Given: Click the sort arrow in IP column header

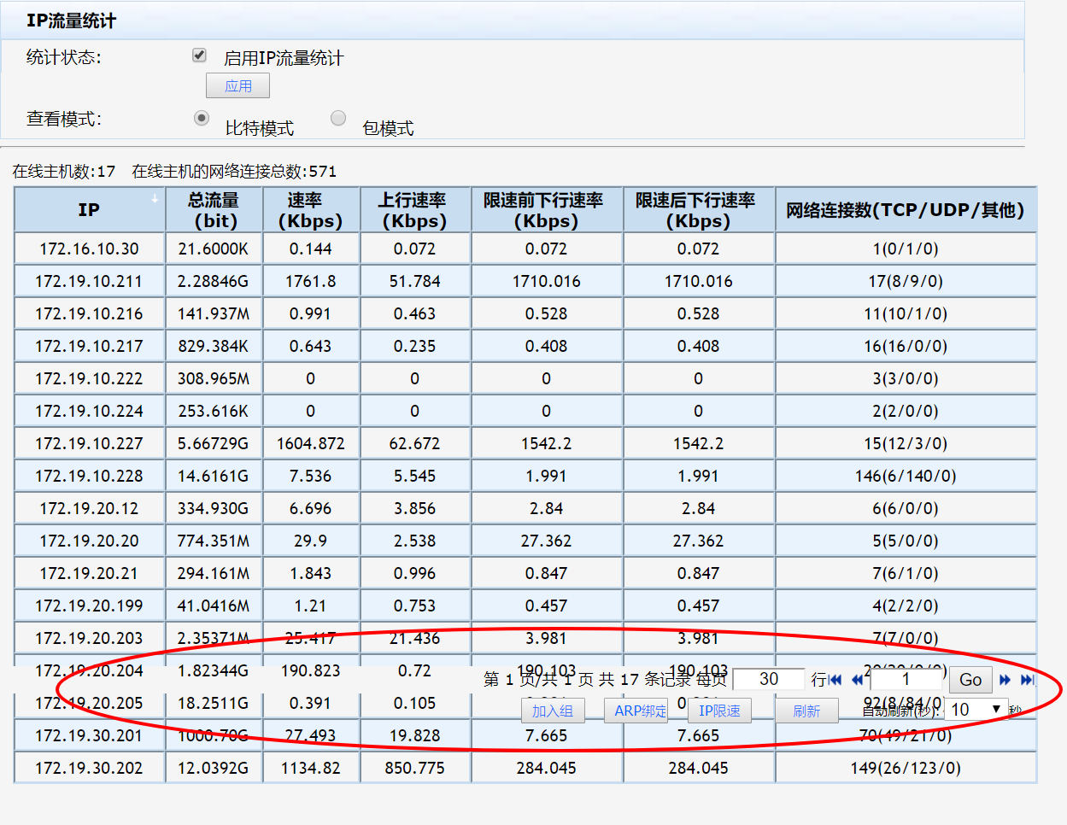Looking at the screenshot, I should 155,198.
